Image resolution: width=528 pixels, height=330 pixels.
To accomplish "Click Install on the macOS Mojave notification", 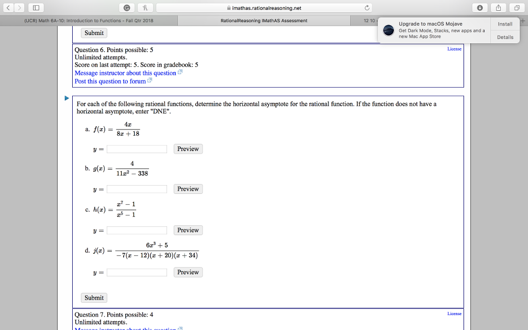I will click(504, 24).
